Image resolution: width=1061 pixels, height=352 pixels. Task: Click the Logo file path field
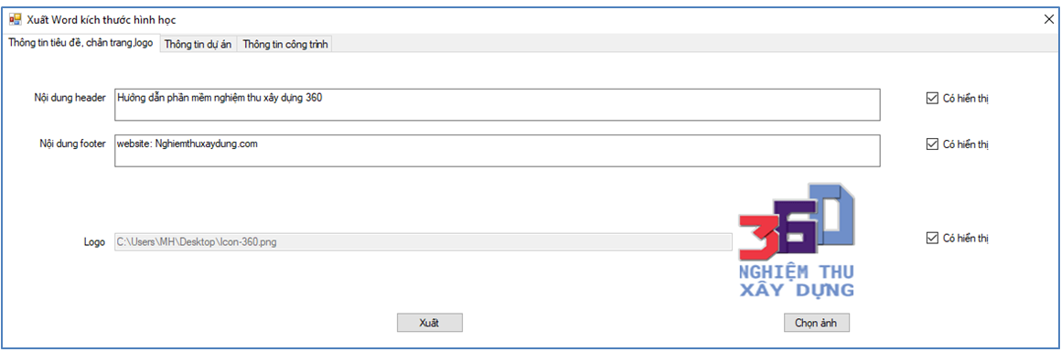[x=423, y=241]
